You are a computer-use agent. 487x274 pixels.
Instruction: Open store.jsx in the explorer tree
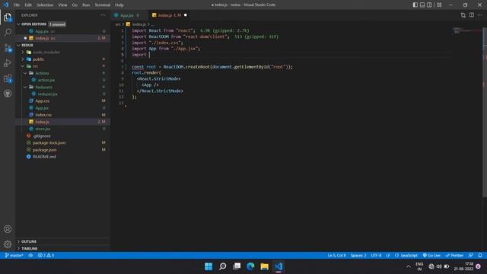pyautogui.click(x=62, y=129)
